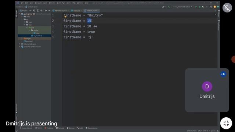Open the Edit menu
Image resolution: width=235 pixels, height=132 pixels.
(26, 3)
